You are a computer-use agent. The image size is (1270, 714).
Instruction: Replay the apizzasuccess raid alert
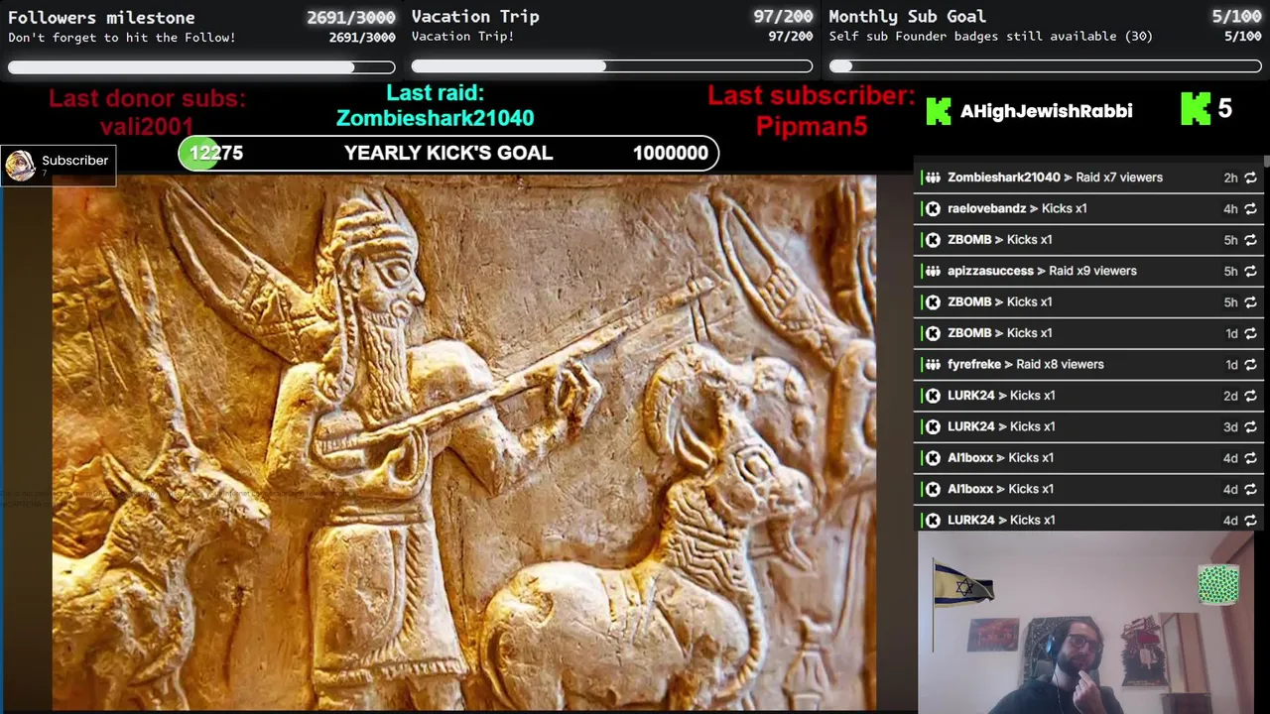click(x=1250, y=272)
